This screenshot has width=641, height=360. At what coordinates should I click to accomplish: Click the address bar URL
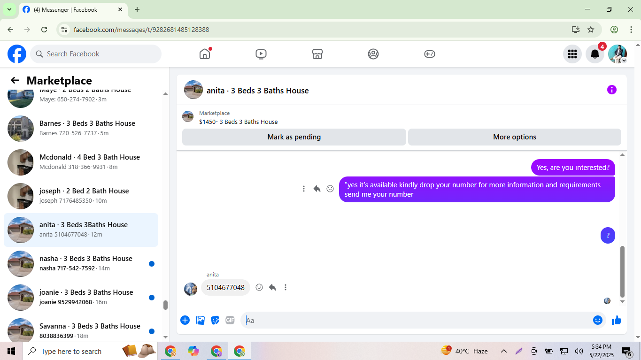point(141,30)
